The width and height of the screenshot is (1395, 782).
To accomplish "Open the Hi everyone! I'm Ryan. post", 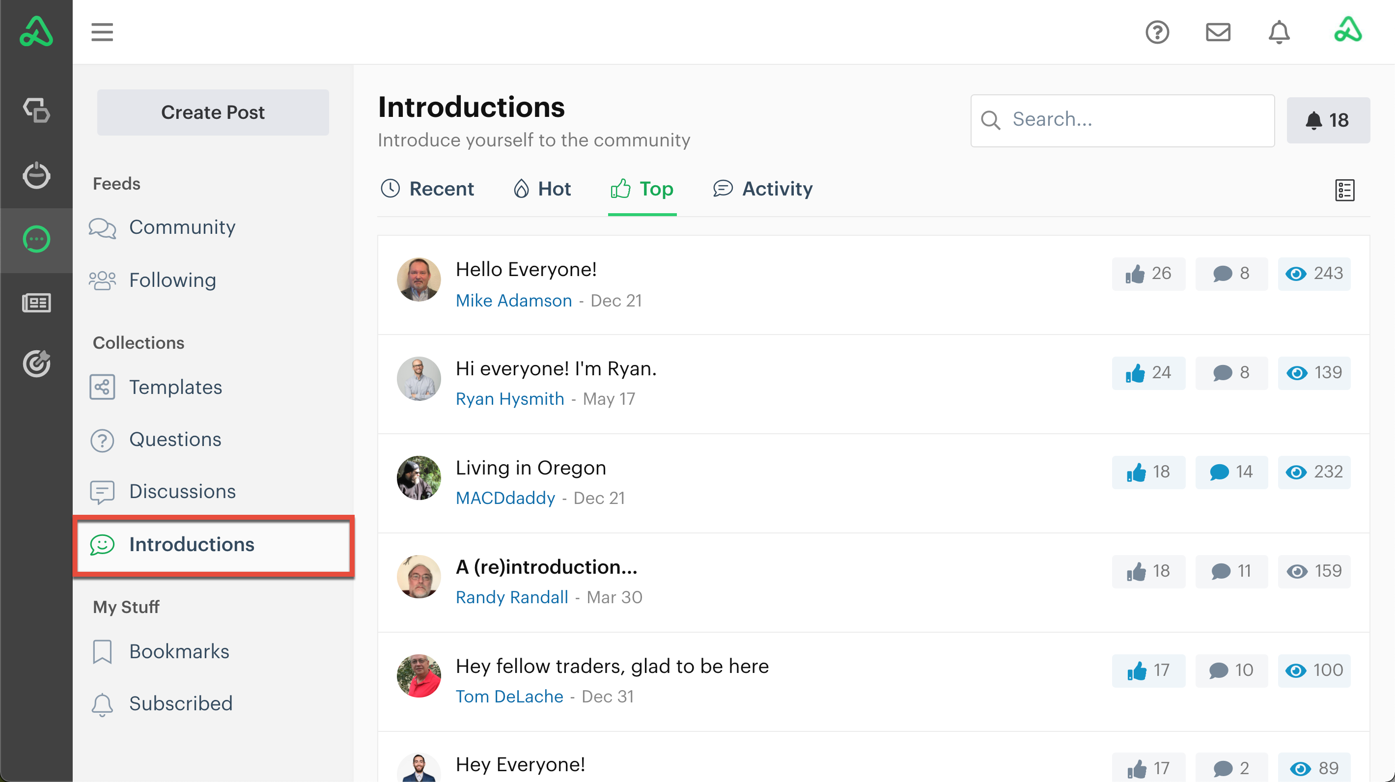I will [x=556, y=369].
